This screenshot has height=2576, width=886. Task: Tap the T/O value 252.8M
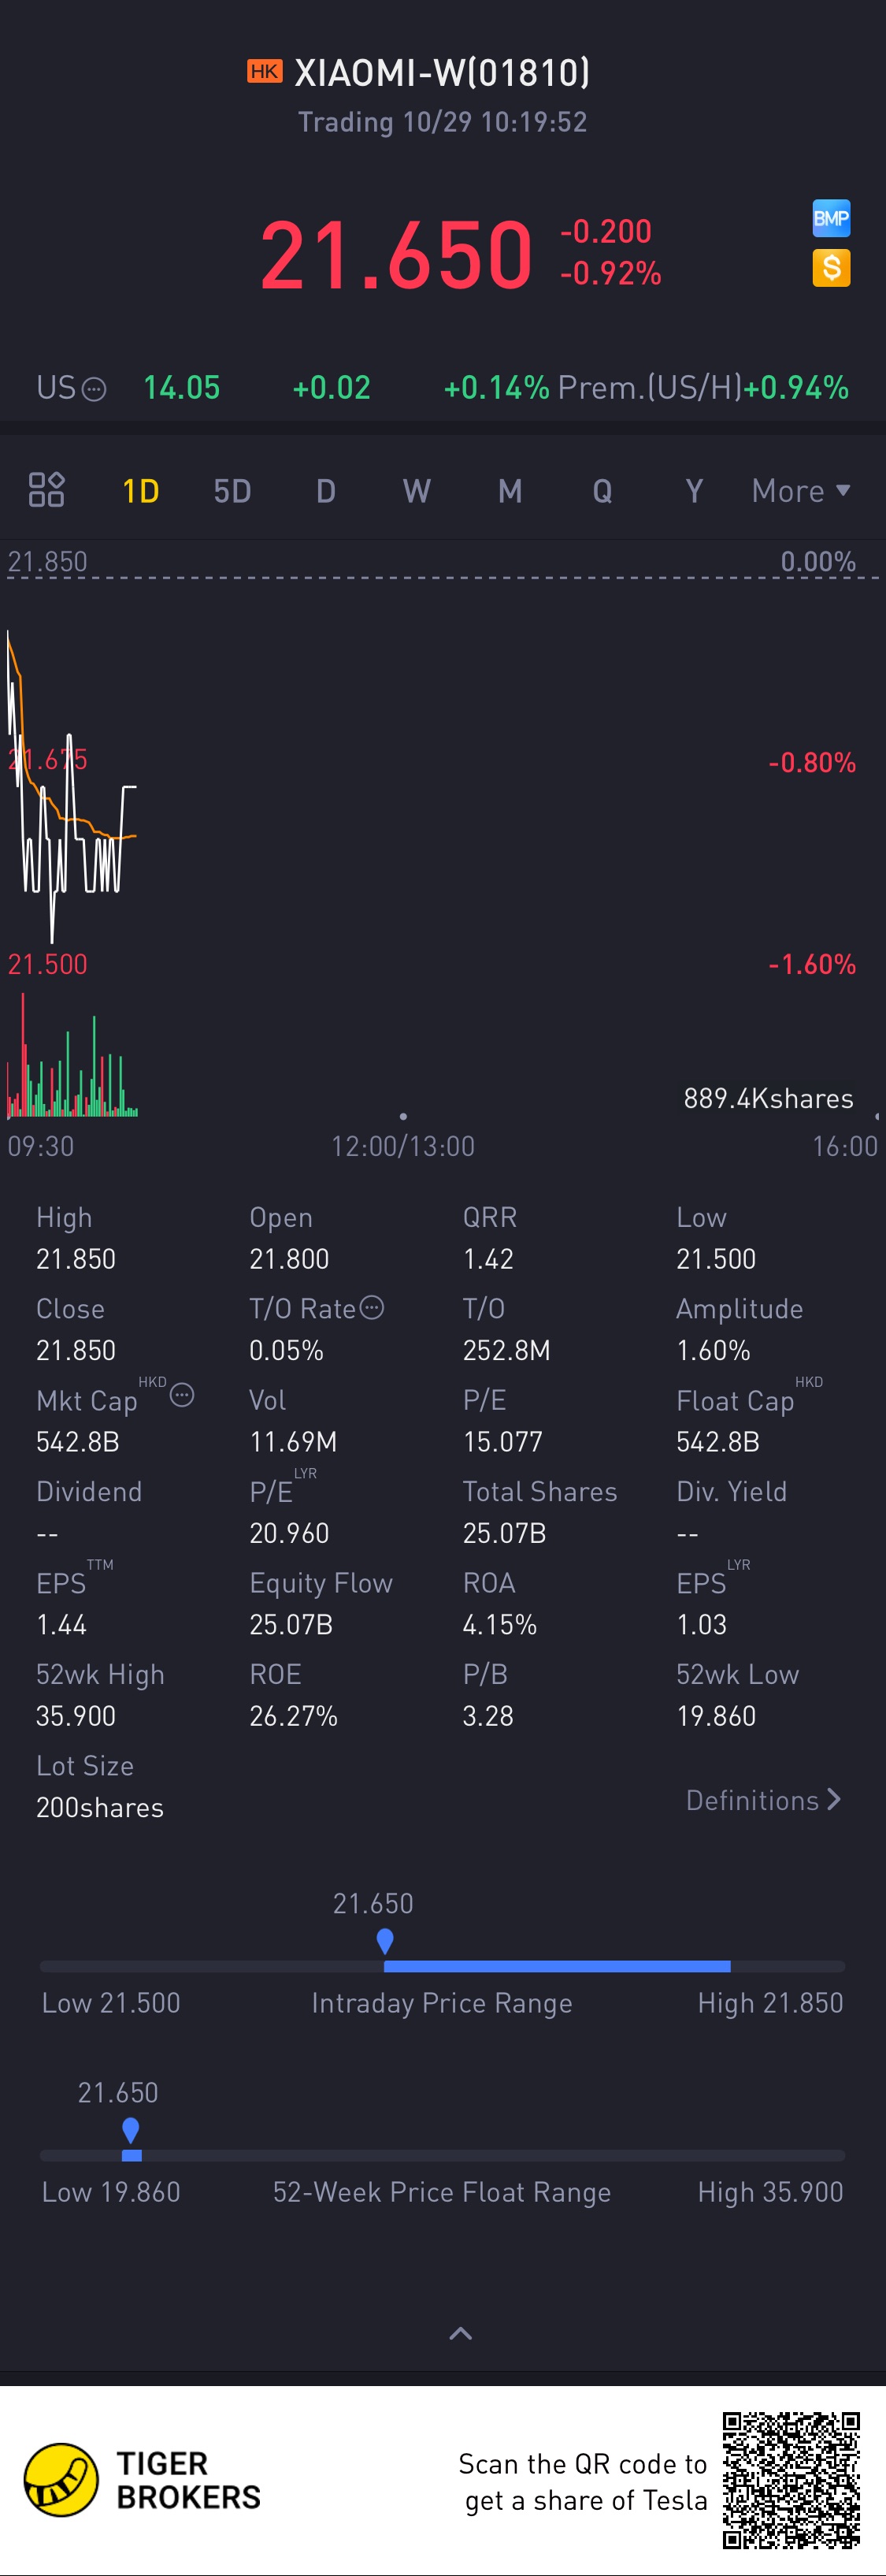tap(506, 1350)
